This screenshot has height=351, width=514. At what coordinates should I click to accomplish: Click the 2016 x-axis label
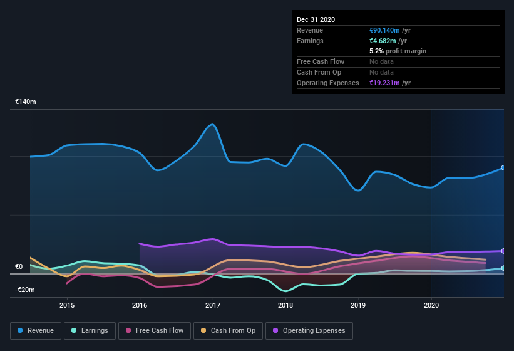click(140, 305)
